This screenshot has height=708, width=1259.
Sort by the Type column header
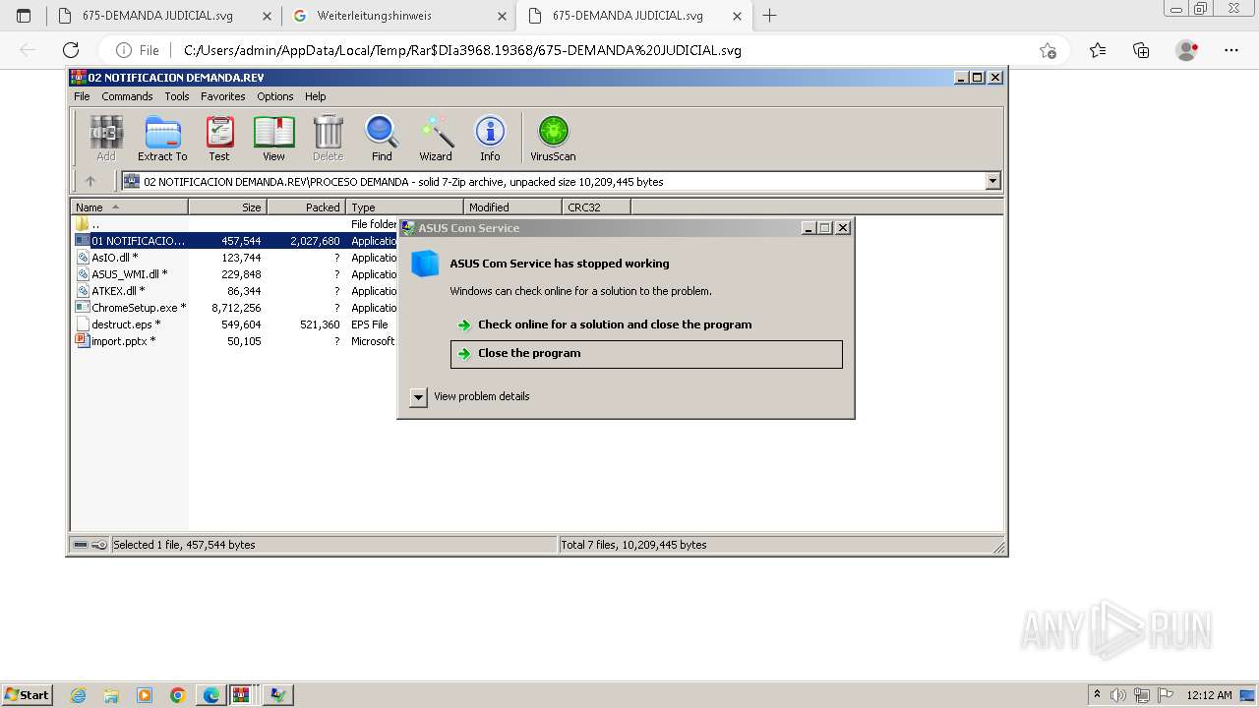pos(404,206)
